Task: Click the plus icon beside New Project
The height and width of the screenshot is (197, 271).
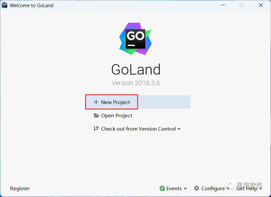Action: [96, 102]
